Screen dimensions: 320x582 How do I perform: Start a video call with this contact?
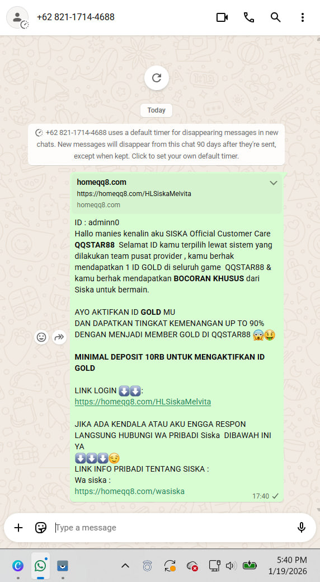coord(222,17)
